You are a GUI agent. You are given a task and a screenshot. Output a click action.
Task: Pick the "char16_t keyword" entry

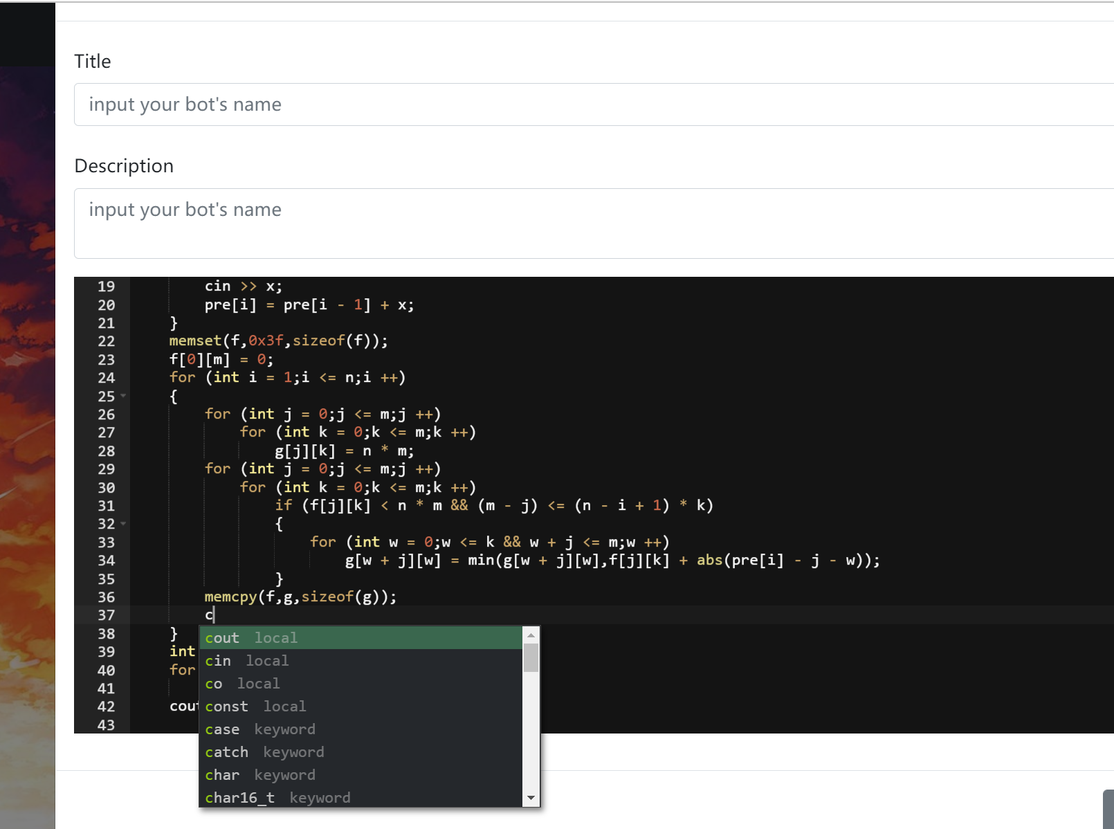click(277, 797)
